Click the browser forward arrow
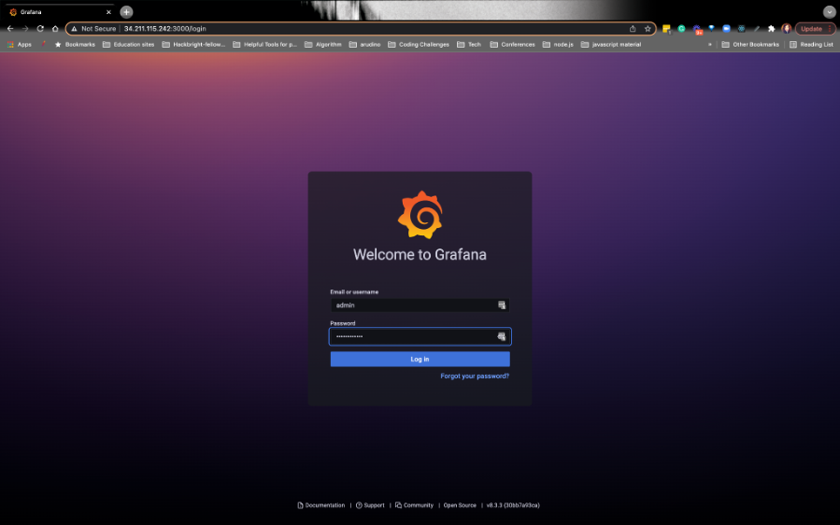This screenshot has width=840, height=525. 25,28
